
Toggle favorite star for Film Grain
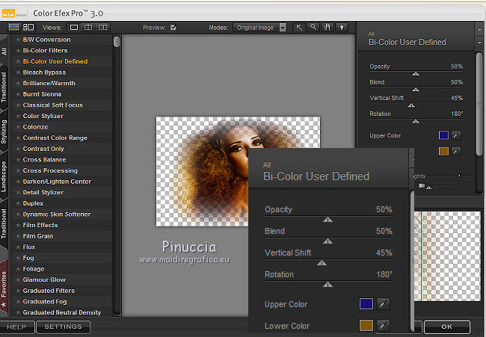(x=18, y=236)
